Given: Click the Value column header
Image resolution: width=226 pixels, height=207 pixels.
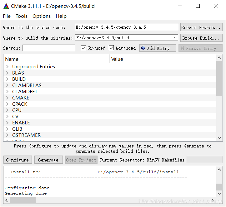Looking at the screenshot, I should point(163,59).
